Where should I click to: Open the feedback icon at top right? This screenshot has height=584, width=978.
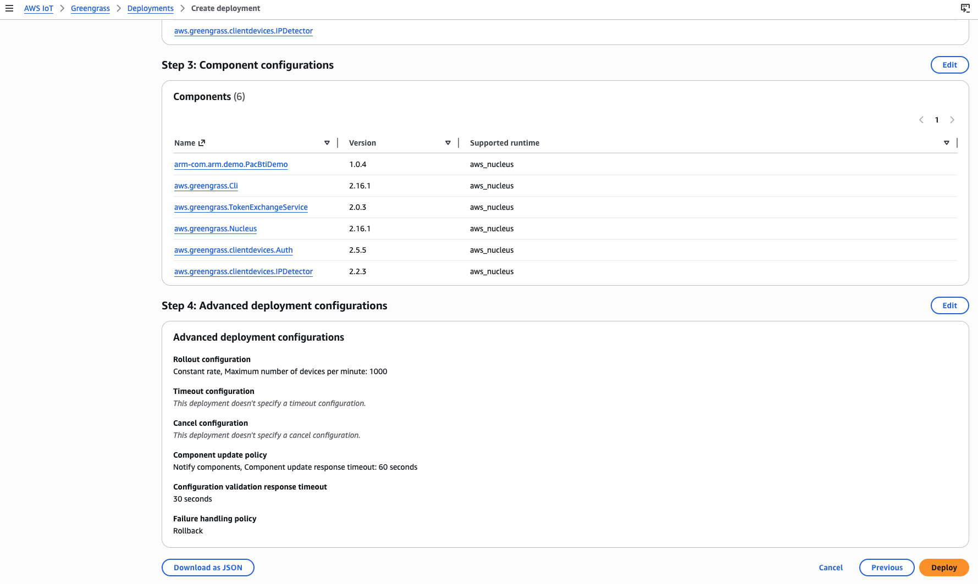point(965,8)
